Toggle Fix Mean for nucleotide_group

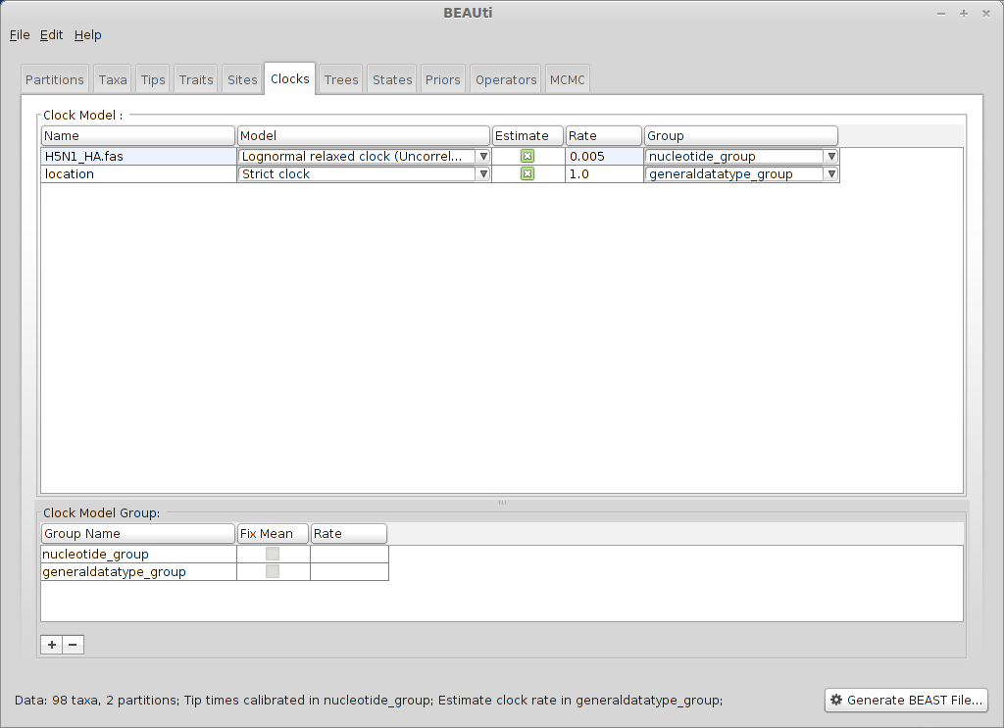[273, 554]
